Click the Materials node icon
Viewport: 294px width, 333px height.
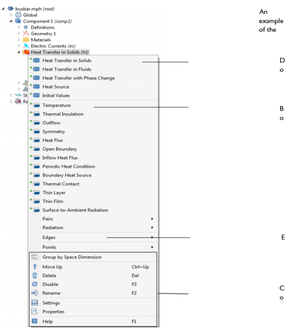point(25,40)
